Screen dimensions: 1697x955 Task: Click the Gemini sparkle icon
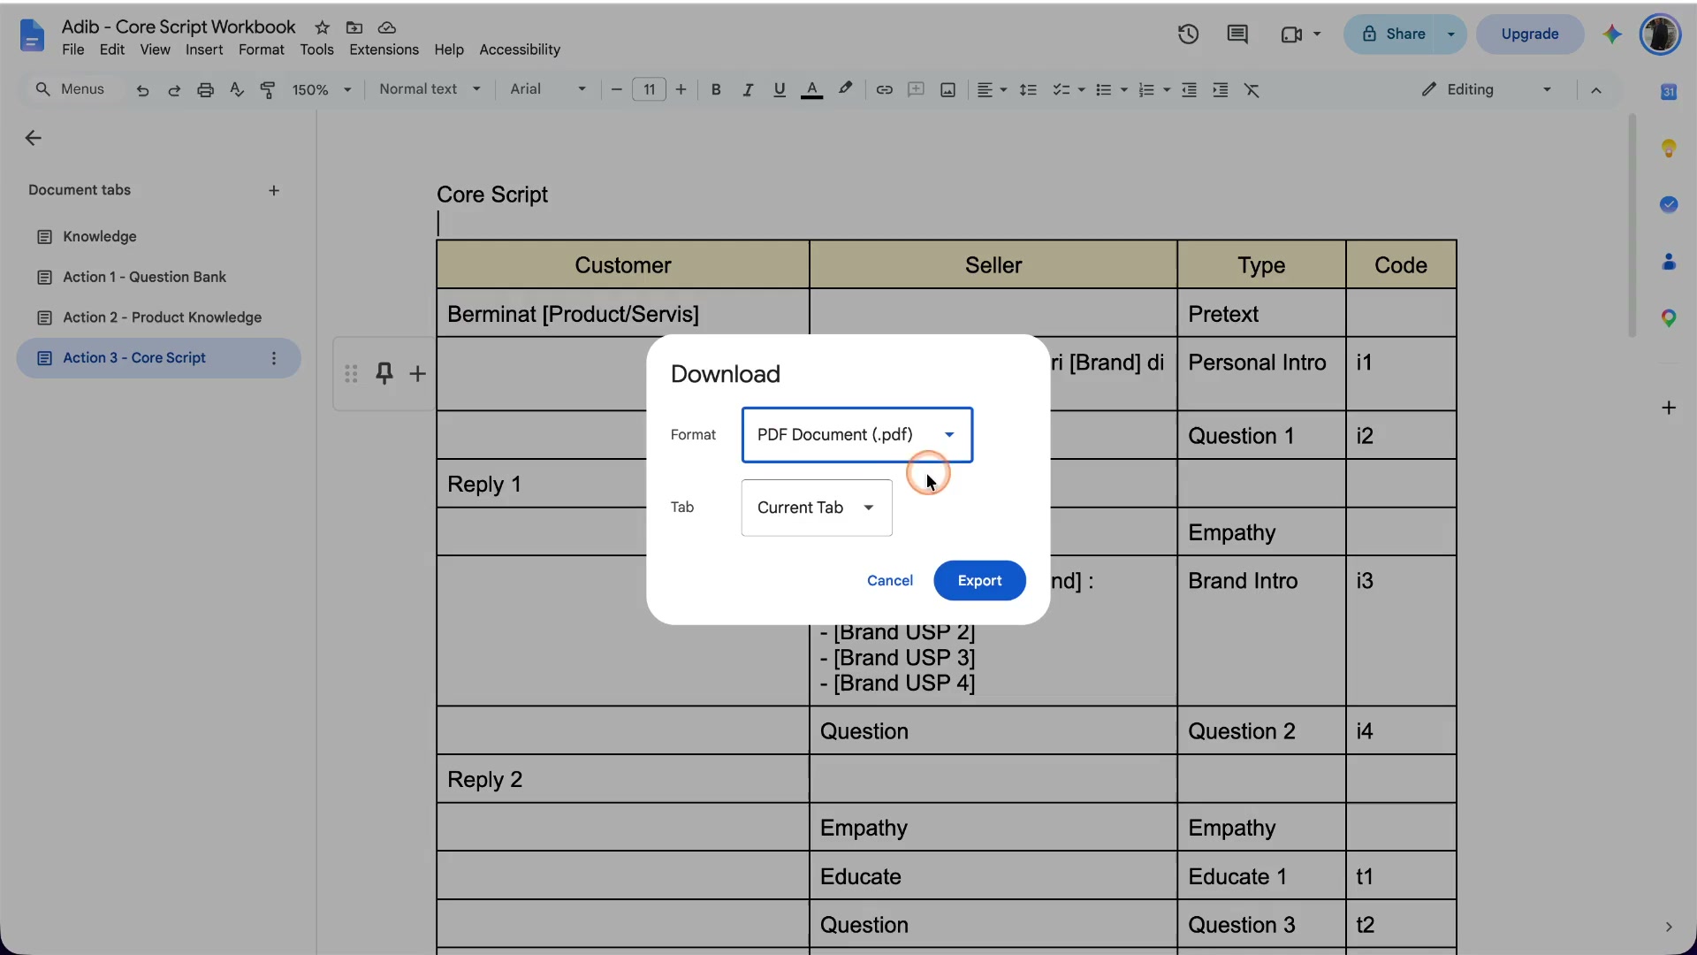[x=1612, y=34]
